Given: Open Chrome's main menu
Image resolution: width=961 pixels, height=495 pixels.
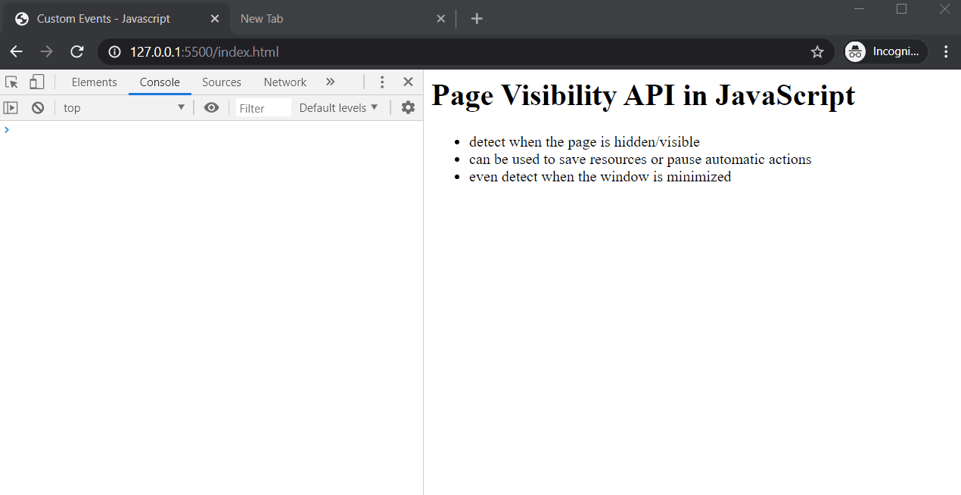Looking at the screenshot, I should pyautogui.click(x=946, y=52).
